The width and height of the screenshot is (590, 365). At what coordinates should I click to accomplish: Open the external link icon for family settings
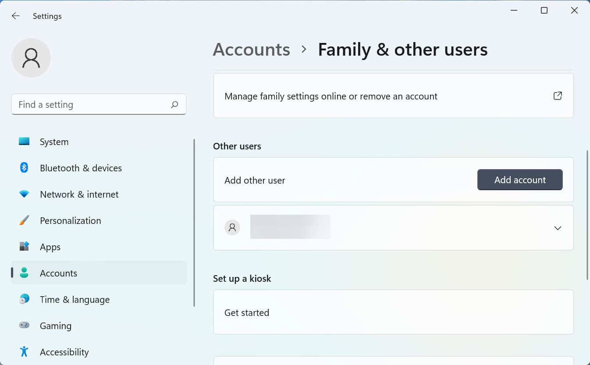click(x=558, y=96)
